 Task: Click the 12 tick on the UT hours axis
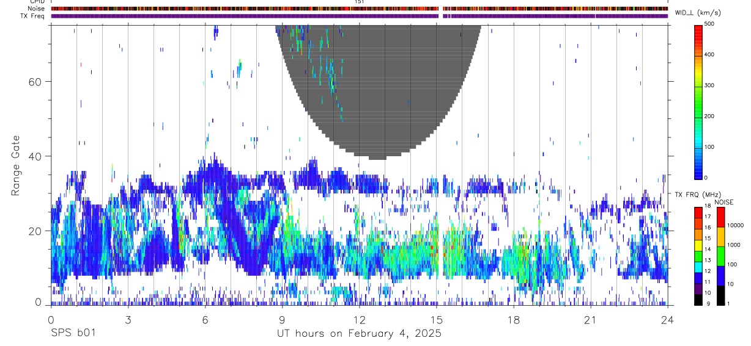(x=359, y=319)
